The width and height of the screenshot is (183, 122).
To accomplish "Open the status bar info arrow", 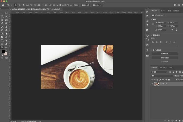I will pos(40,121).
